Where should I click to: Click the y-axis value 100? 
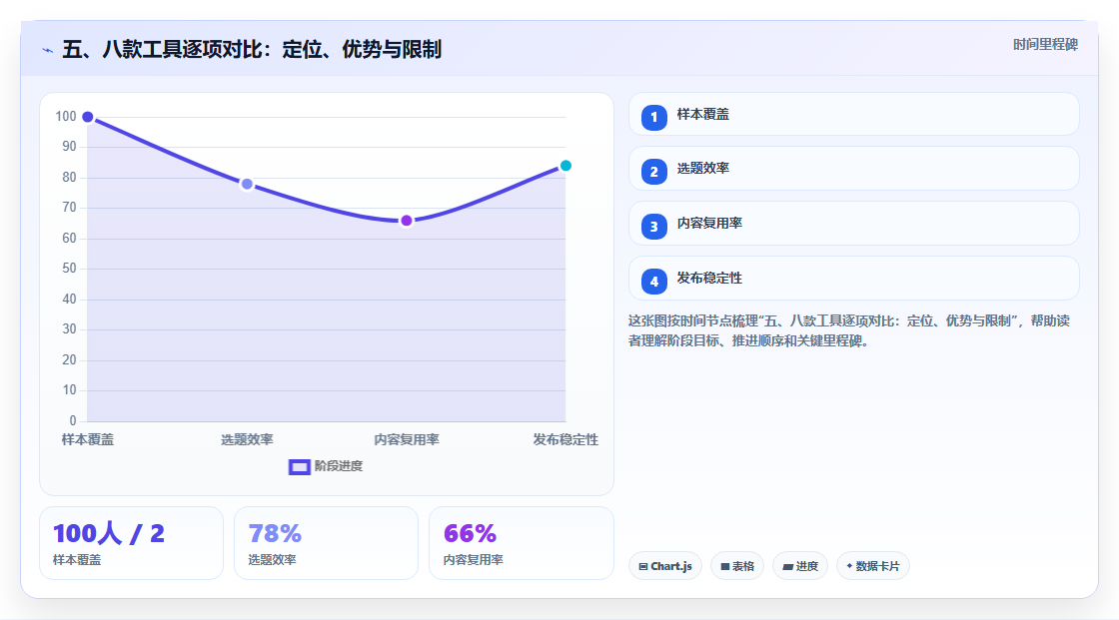coord(66,116)
